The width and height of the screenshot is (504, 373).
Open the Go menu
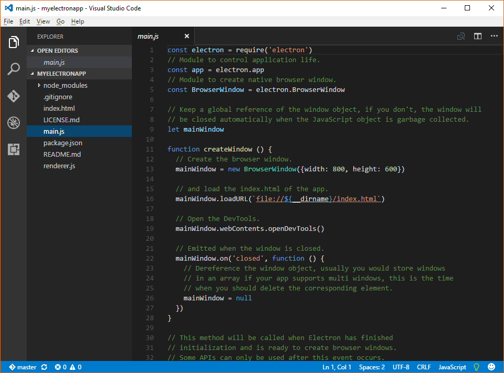(x=60, y=21)
